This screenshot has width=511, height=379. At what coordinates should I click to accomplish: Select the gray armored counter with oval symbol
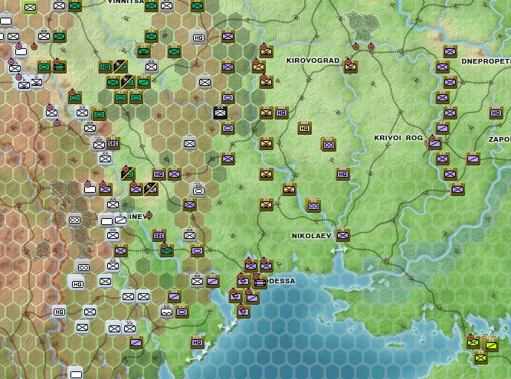[198, 190]
